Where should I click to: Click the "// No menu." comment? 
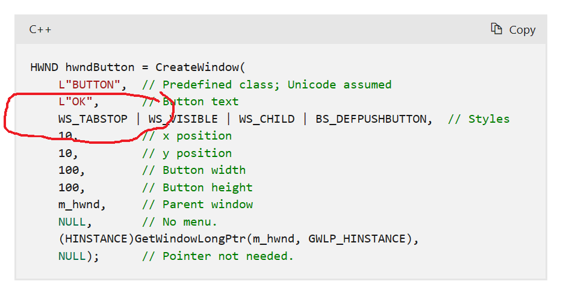point(180,222)
